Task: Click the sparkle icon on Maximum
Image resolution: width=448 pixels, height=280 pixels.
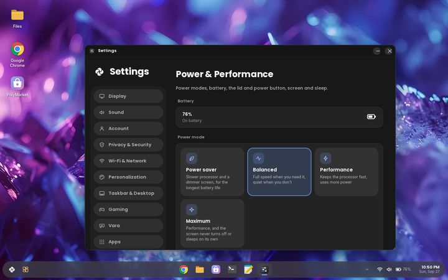Action: click(x=192, y=210)
